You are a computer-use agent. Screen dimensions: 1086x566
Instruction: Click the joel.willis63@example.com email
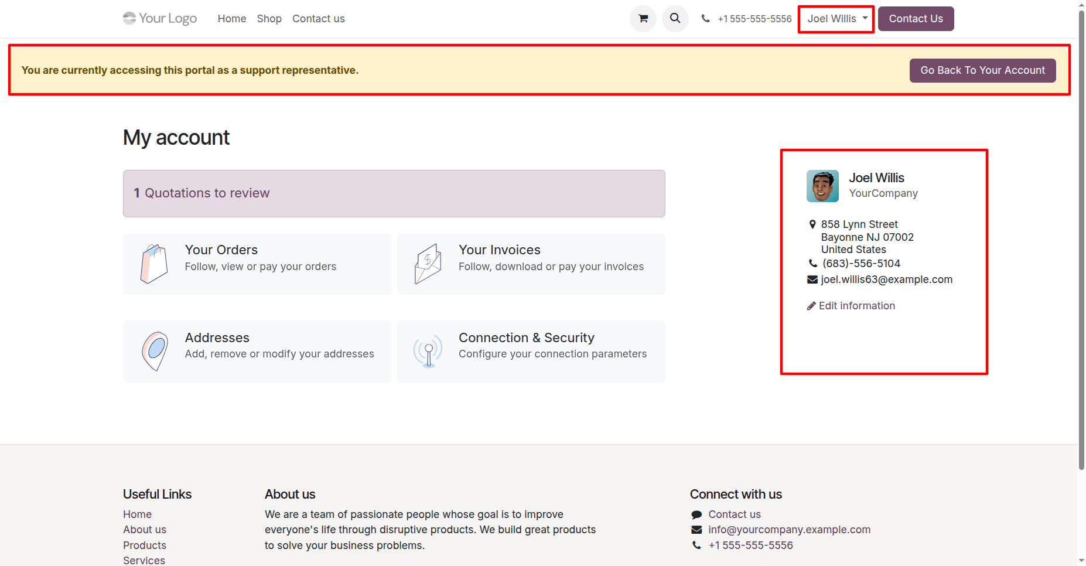(x=887, y=279)
